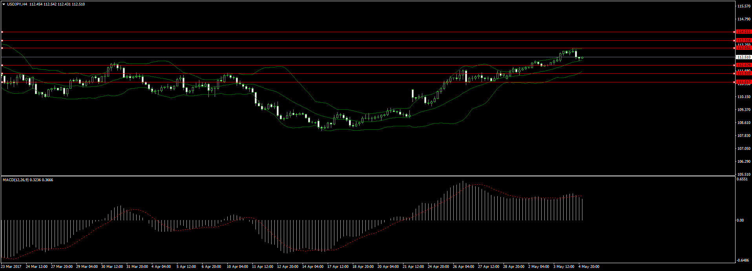Click the MACD scale value 0.6551
Image resolution: width=752 pixels, height=271 pixels.
point(742,179)
